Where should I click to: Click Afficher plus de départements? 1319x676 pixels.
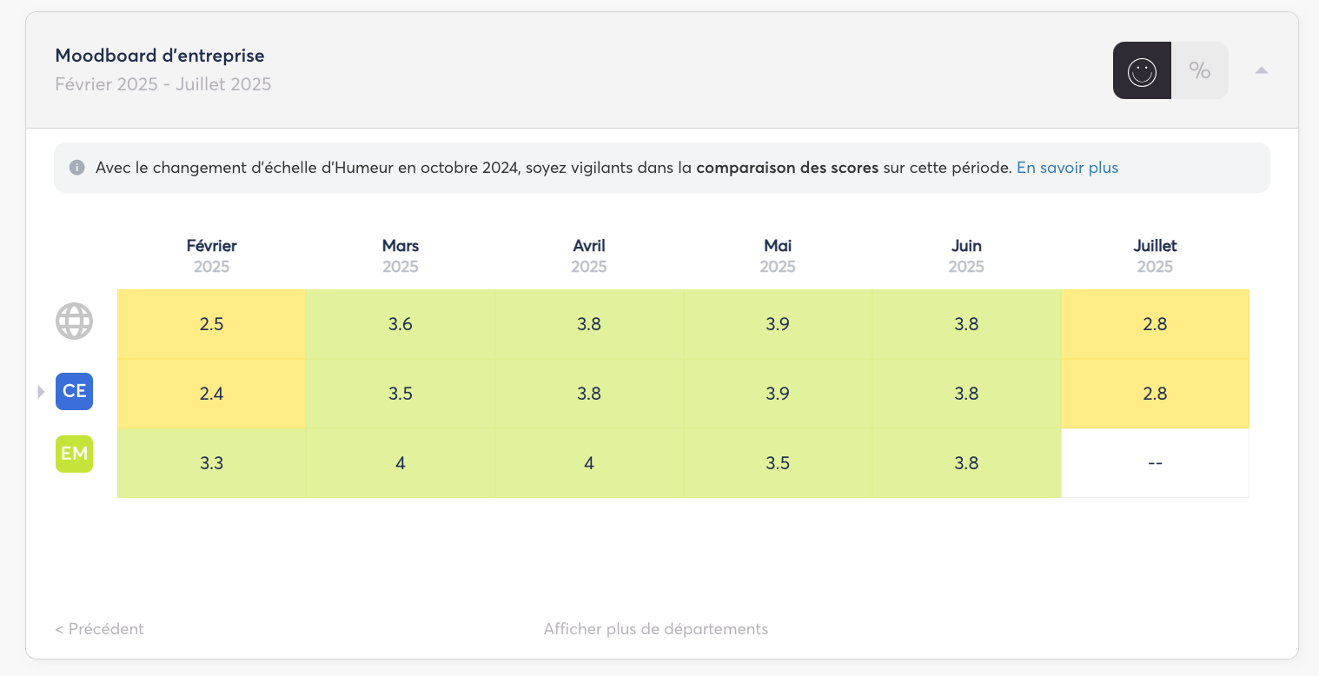click(x=656, y=628)
